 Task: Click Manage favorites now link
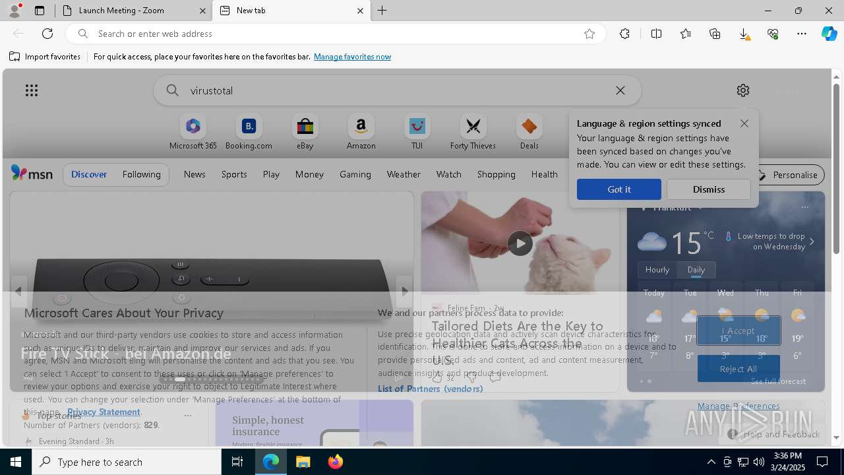[x=352, y=57]
